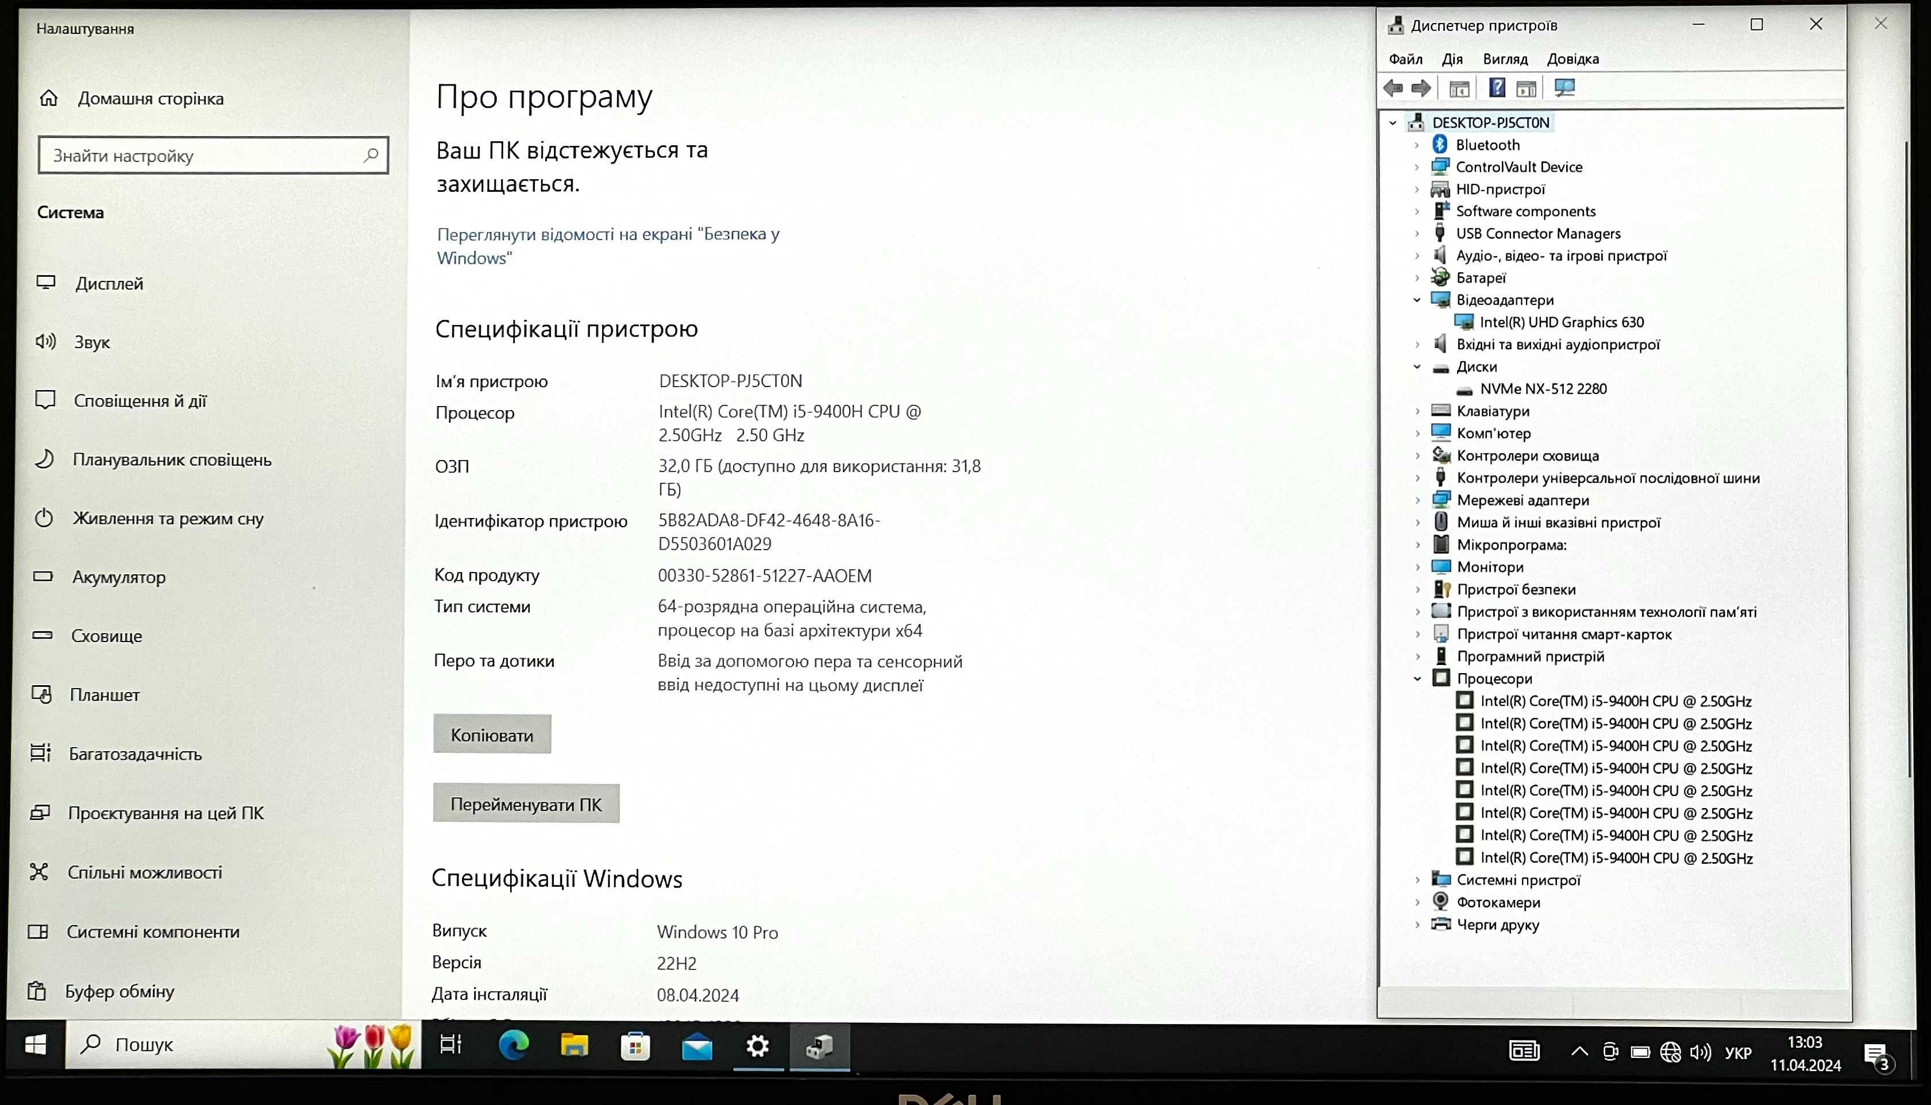Open the Вигляд menu in Device Manager
Image resolution: width=1931 pixels, height=1105 pixels.
[x=1505, y=59]
